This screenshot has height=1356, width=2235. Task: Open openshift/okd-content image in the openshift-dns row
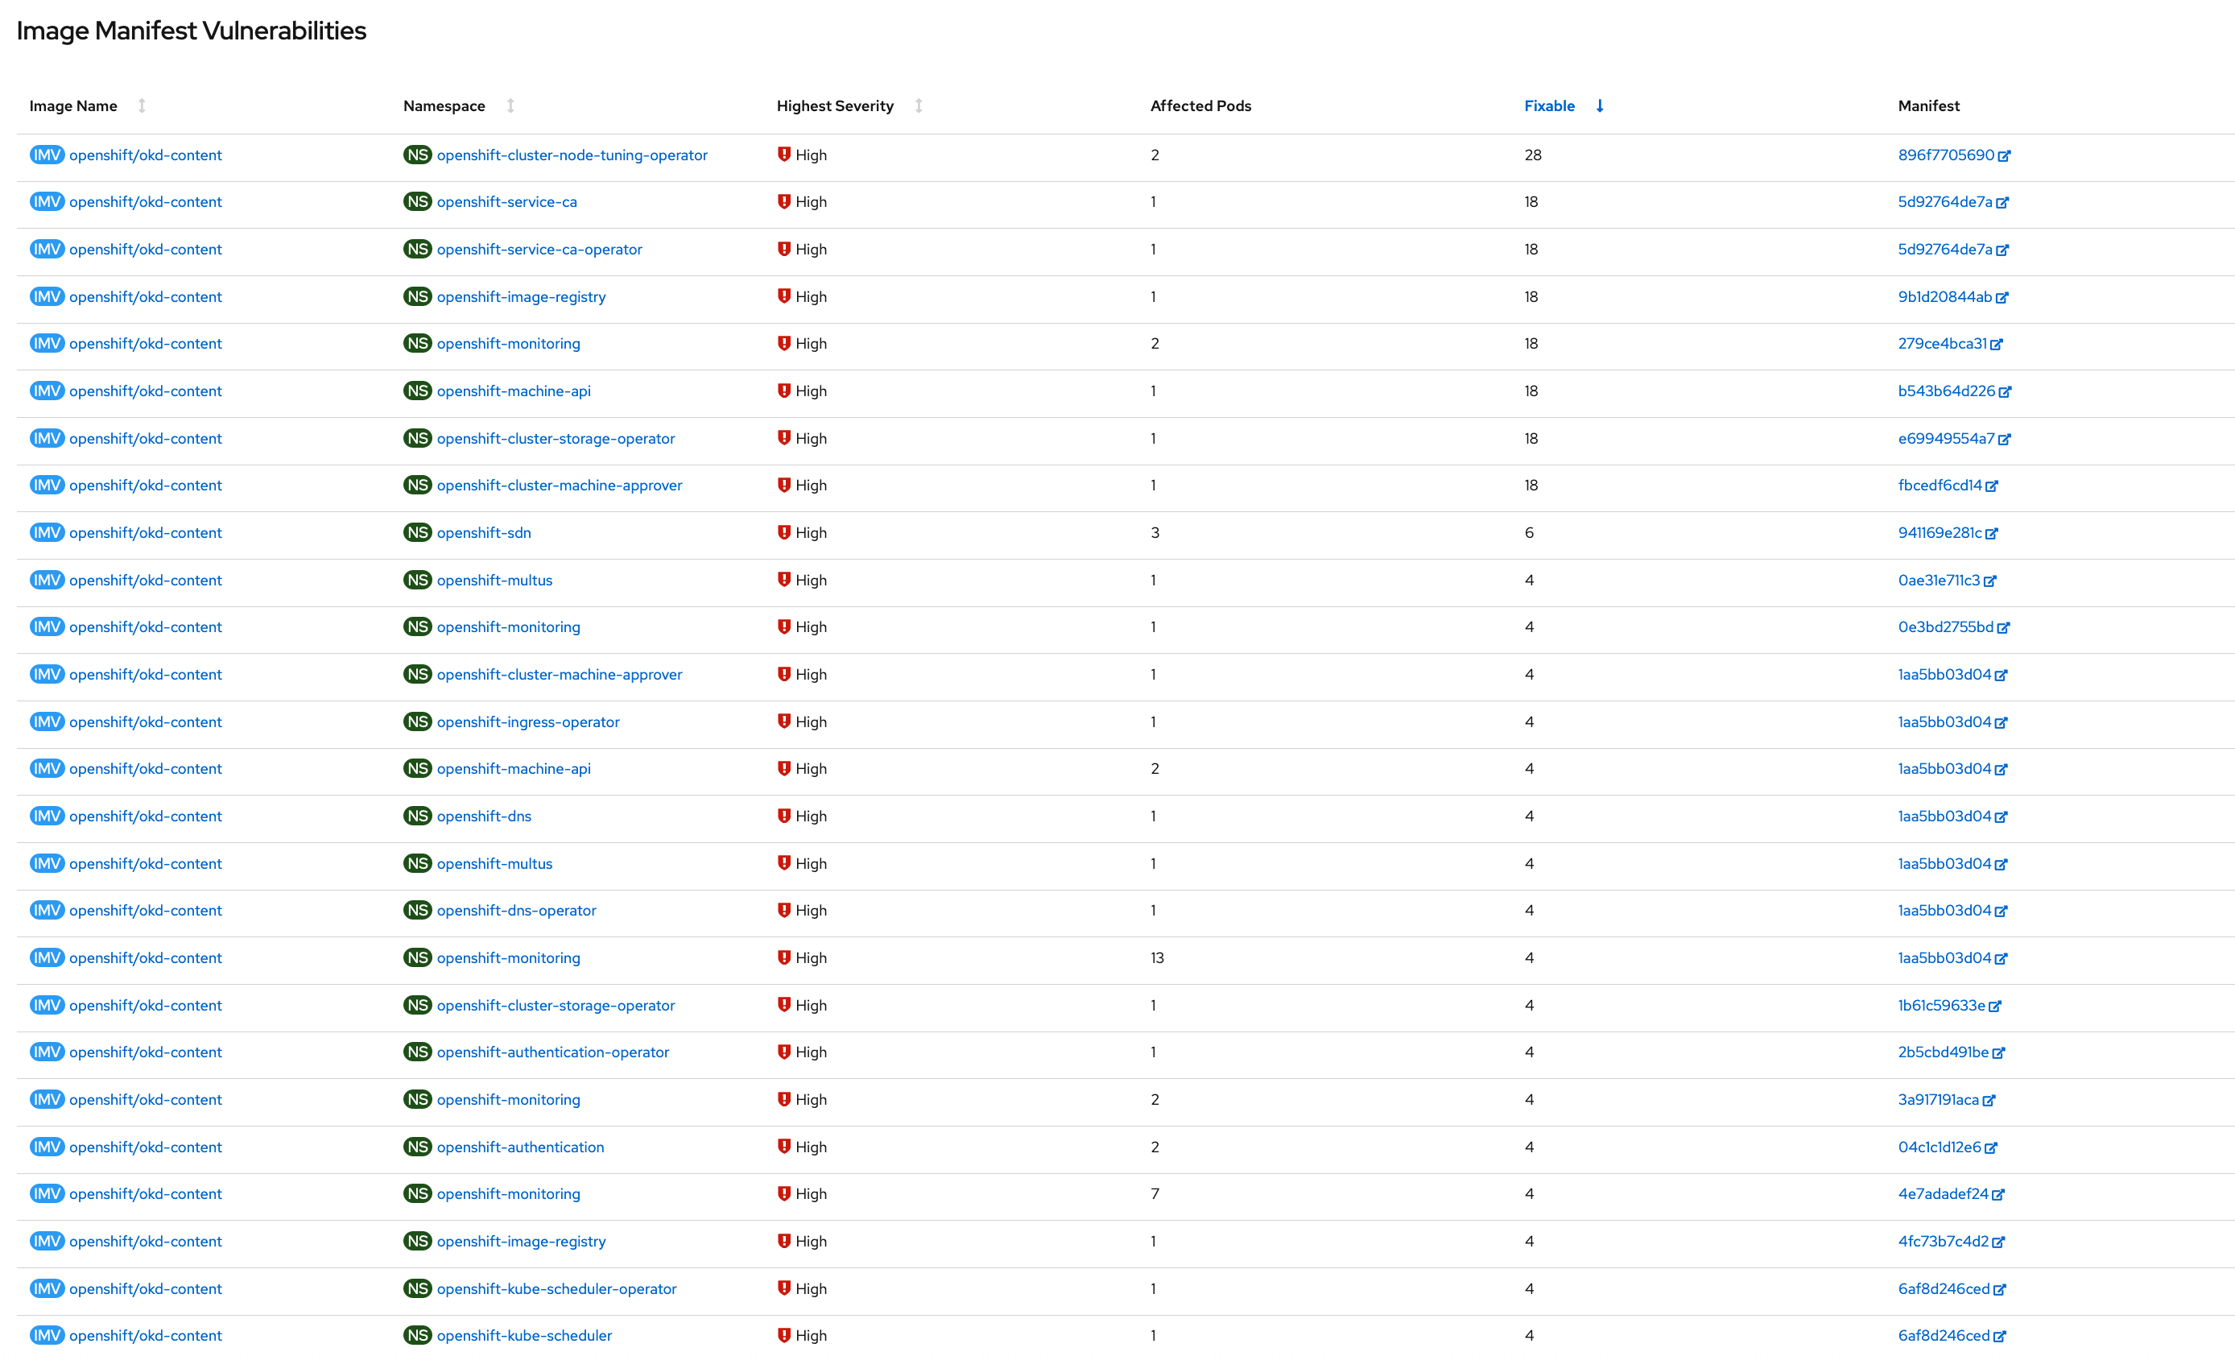click(x=145, y=816)
